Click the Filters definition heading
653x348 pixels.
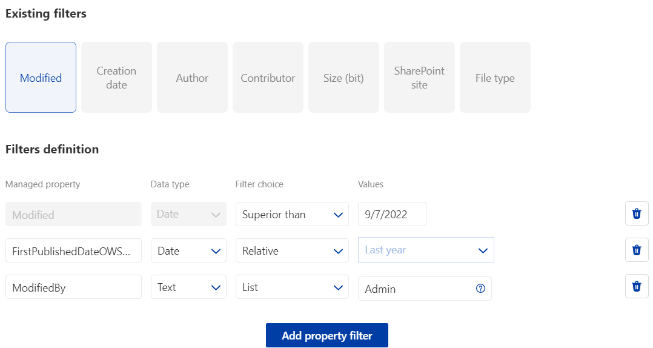52,149
